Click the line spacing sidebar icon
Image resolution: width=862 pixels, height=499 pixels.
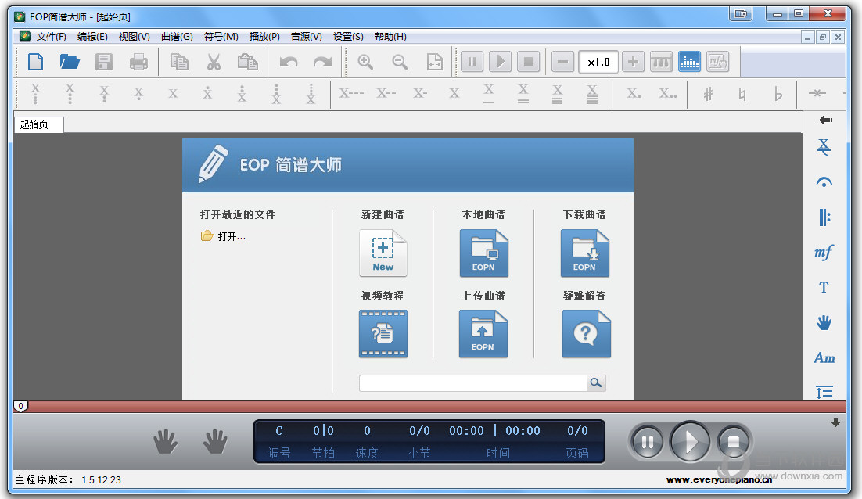pos(824,392)
